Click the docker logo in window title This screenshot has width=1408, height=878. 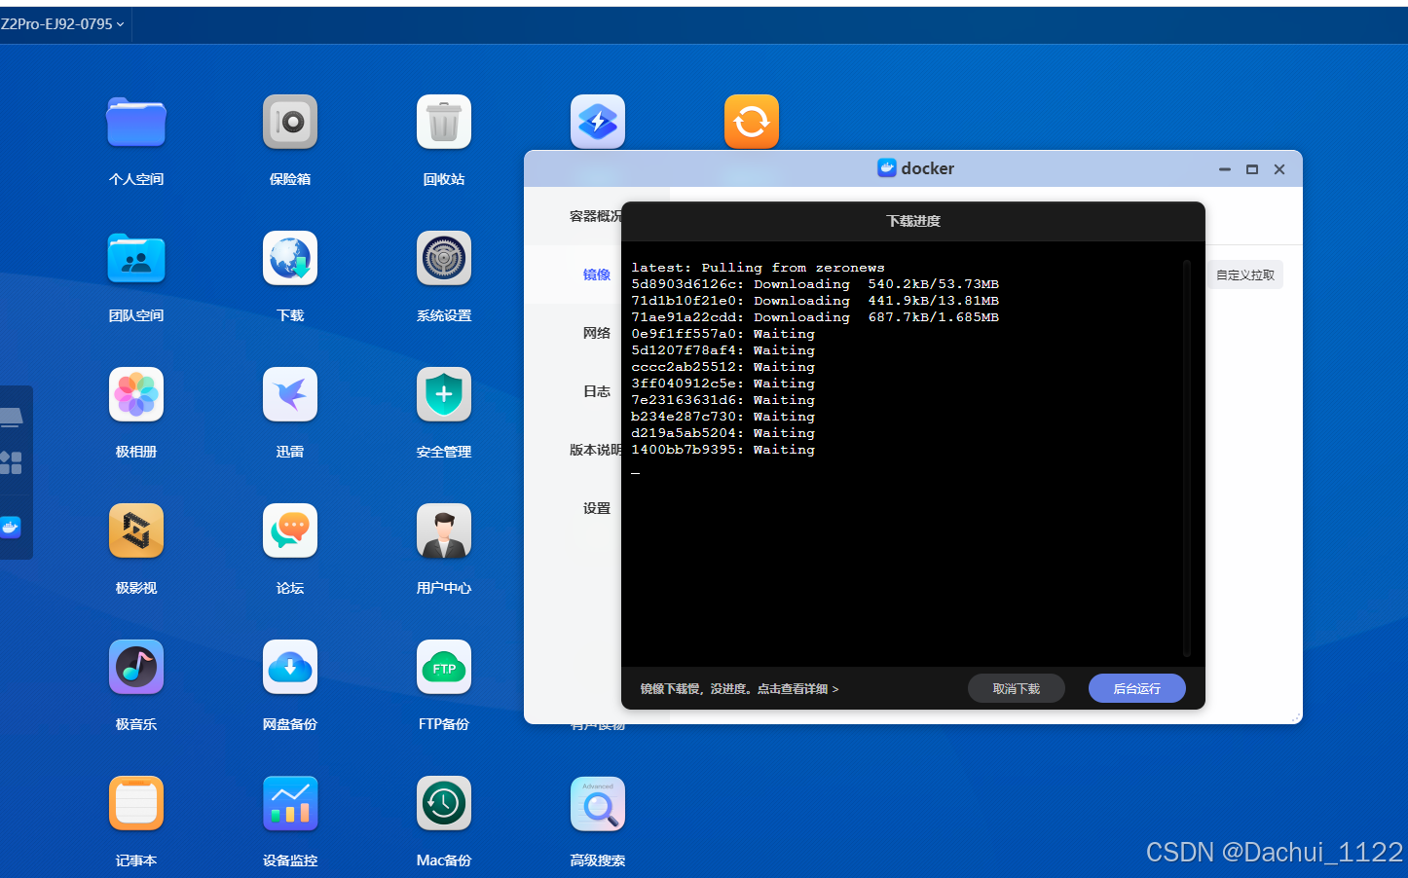886,168
